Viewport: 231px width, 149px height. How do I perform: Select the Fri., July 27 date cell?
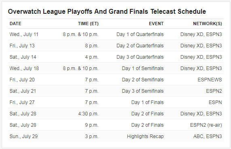pos(22,102)
